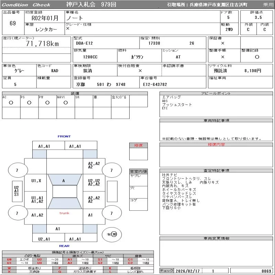275x275 pixels.
Task: Click the windshield panel marked A
Action: (x=64, y=180)
